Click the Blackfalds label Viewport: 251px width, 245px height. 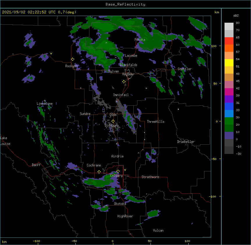(128, 65)
